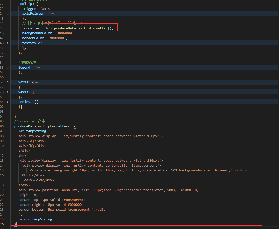
Task: Click the <div>{b}</div> line
Action: click(32, 146)
